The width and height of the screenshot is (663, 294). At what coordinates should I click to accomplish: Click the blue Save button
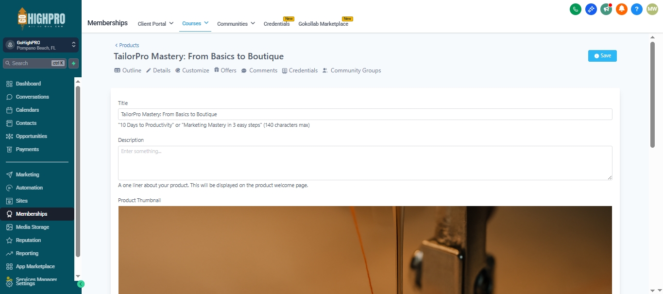pyautogui.click(x=602, y=56)
